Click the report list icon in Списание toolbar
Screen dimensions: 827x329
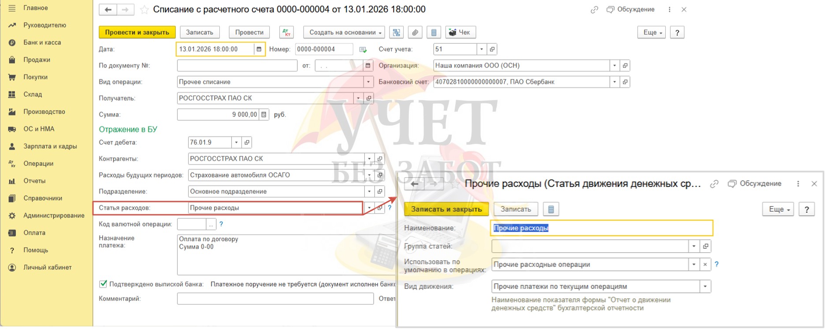coord(434,32)
